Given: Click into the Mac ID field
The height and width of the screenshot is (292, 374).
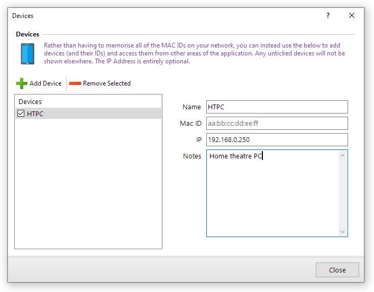Looking at the screenshot, I should point(277,124).
